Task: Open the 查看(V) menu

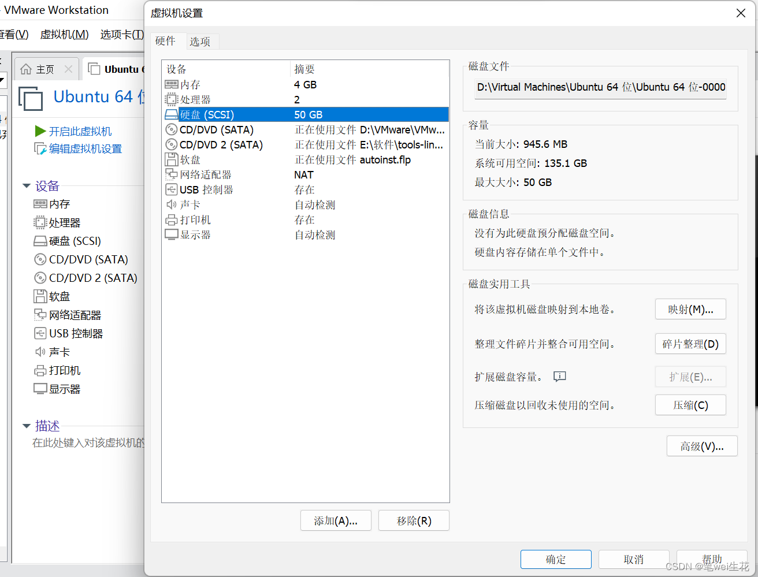Action: click(x=14, y=35)
